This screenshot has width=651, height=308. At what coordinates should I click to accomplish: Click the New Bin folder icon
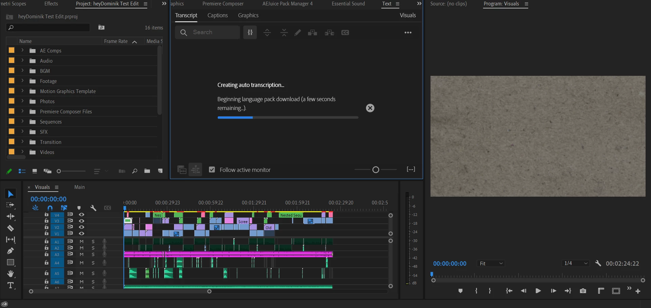click(x=147, y=171)
